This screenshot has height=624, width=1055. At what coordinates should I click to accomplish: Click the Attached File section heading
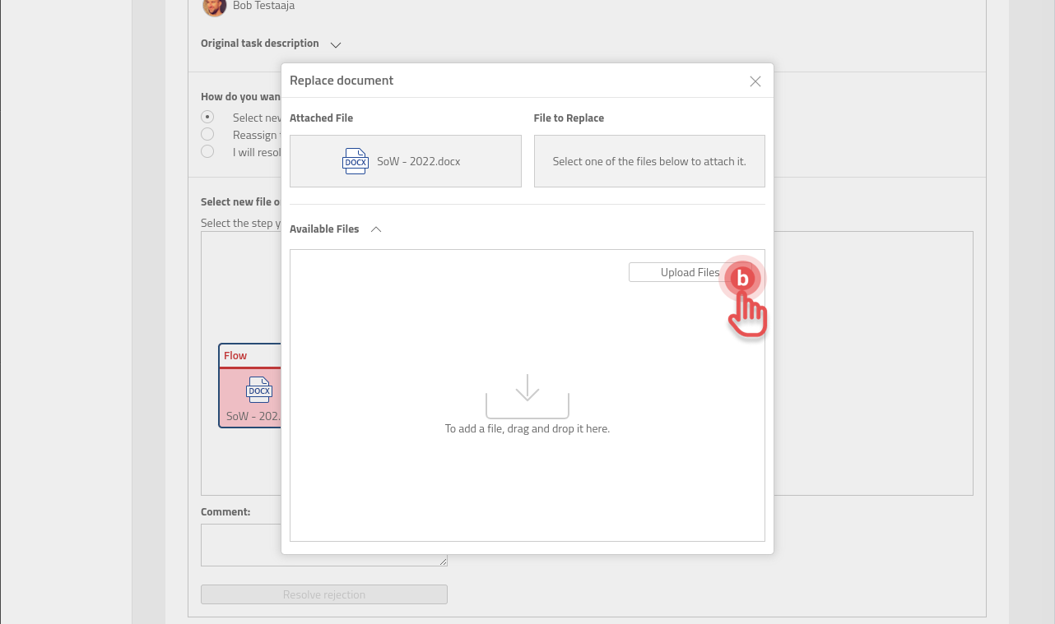coord(321,118)
